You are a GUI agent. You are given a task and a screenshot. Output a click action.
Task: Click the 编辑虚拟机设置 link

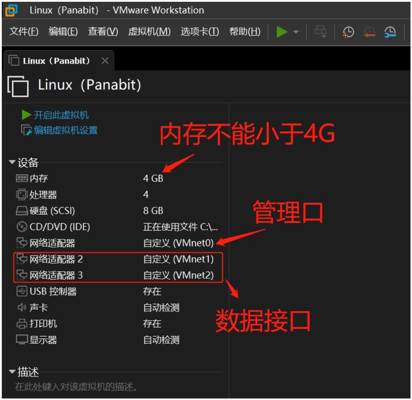66,130
